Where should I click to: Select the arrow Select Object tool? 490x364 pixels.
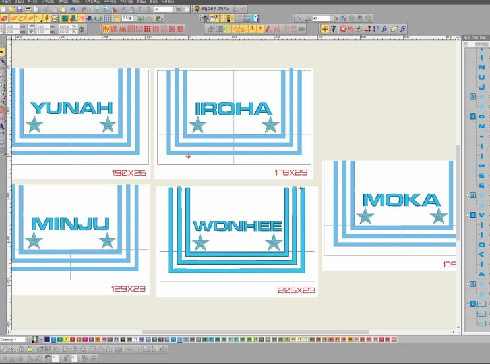[2, 52]
